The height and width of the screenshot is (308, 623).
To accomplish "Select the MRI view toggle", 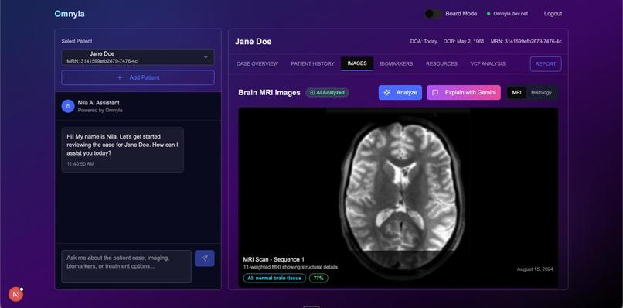I will click(516, 92).
